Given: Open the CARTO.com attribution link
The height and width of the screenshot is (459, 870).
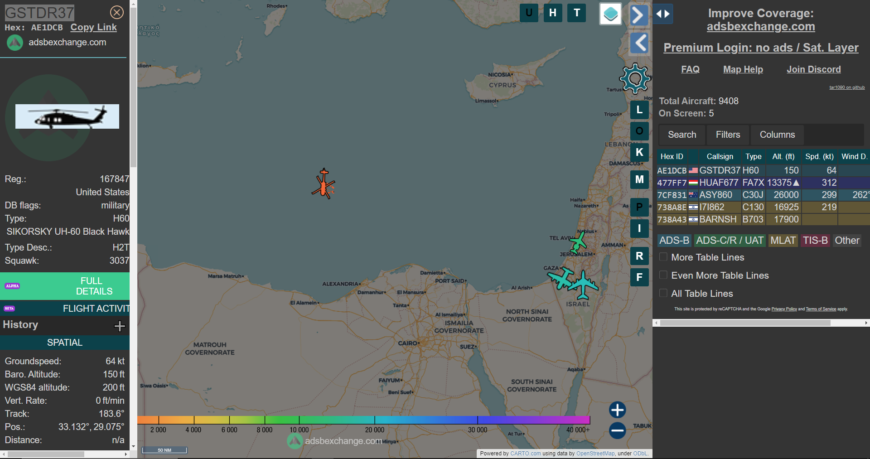Looking at the screenshot, I should [x=525, y=454].
